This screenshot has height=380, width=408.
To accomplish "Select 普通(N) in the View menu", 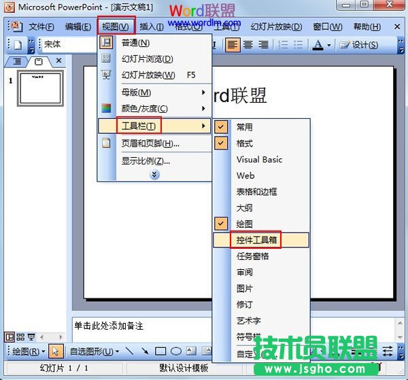I will tap(154, 43).
